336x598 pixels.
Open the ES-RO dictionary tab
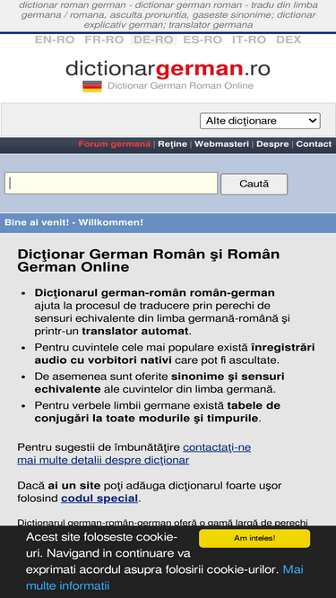point(202,39)
